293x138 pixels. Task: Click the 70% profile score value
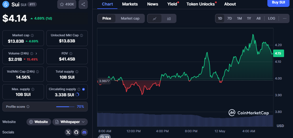click(80, 107)
